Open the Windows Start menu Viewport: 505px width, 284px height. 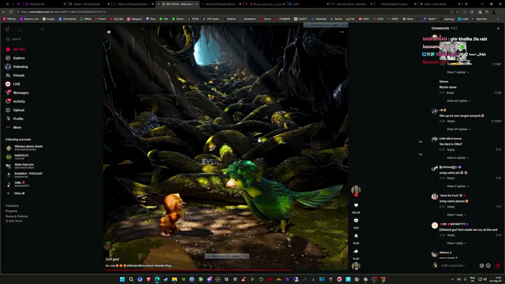click(122, 279)
